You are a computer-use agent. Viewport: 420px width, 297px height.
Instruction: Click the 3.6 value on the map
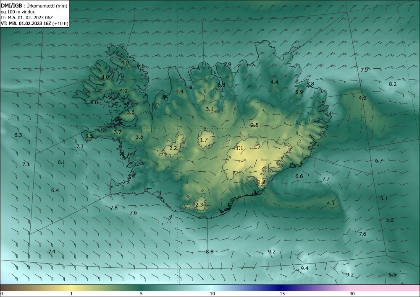click(131, 112)
